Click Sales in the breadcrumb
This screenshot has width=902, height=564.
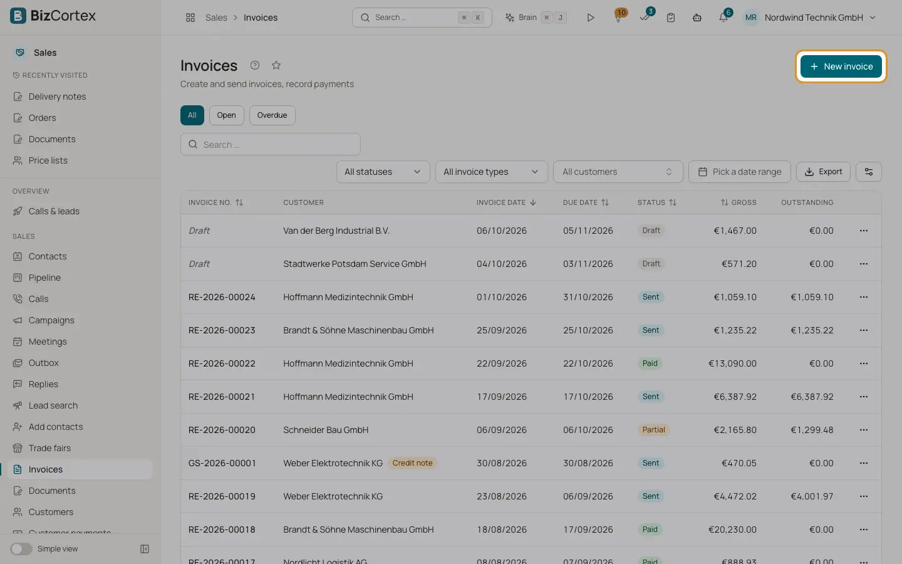click(x=216, y=18)
